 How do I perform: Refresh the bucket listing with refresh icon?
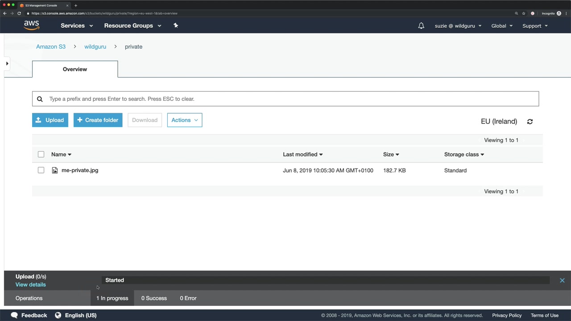[530, 121]
